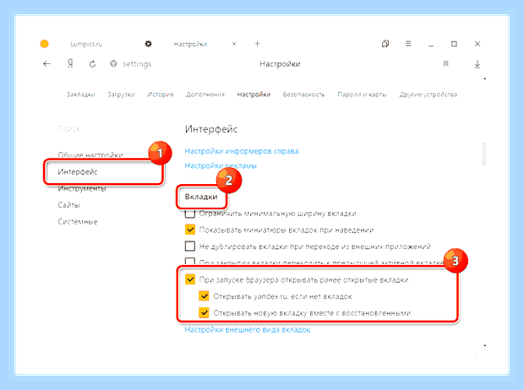
Task: Uncheck Показывать миниатюры вкладок при наведении
Action: point(190,230)
